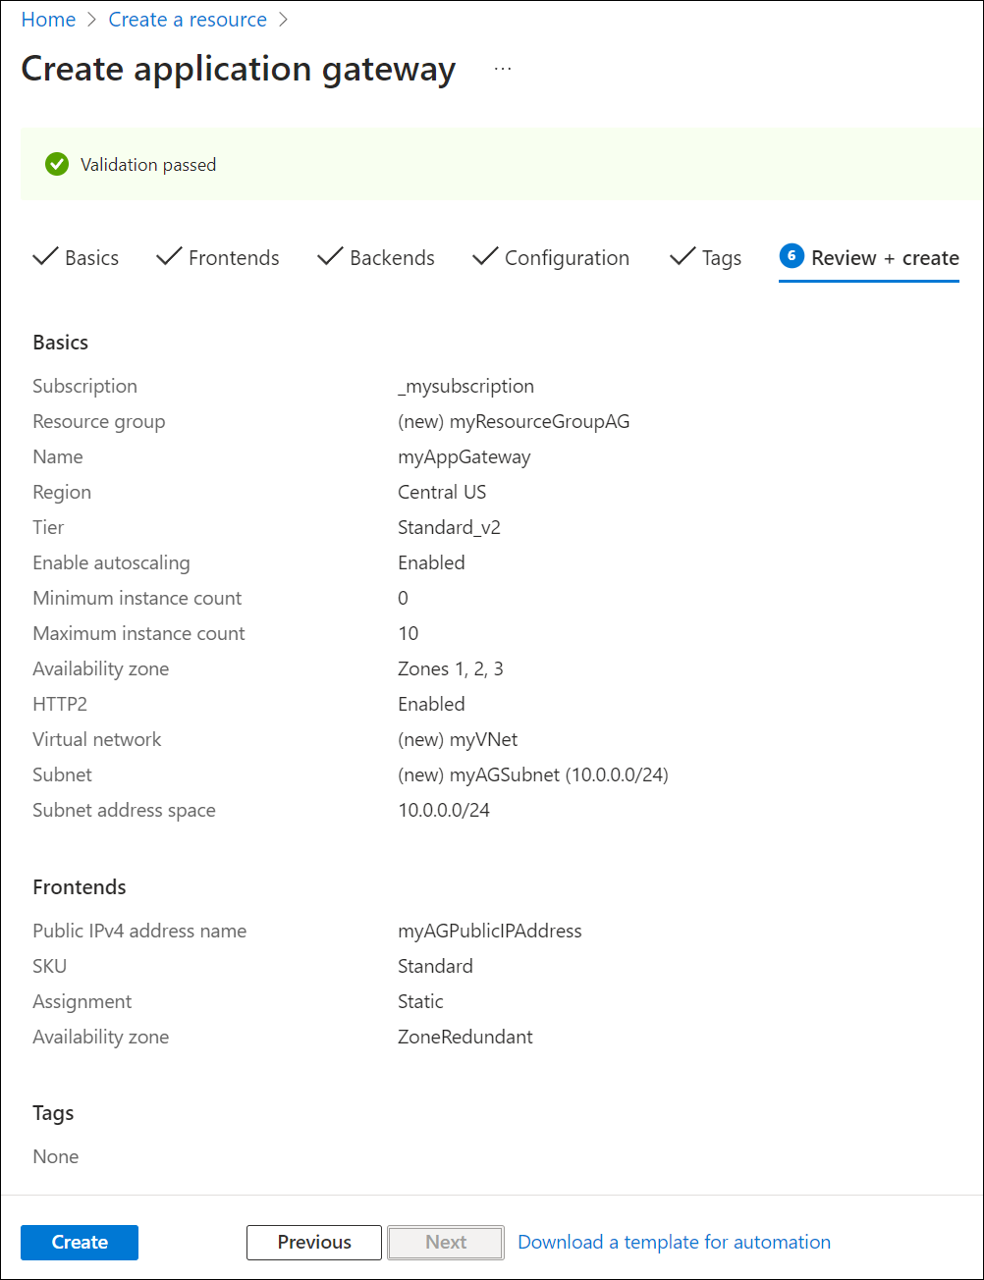Screen dimensions: 984x1280
Task: Click the checkmark icon beside Tags tab
Action: 681,257
